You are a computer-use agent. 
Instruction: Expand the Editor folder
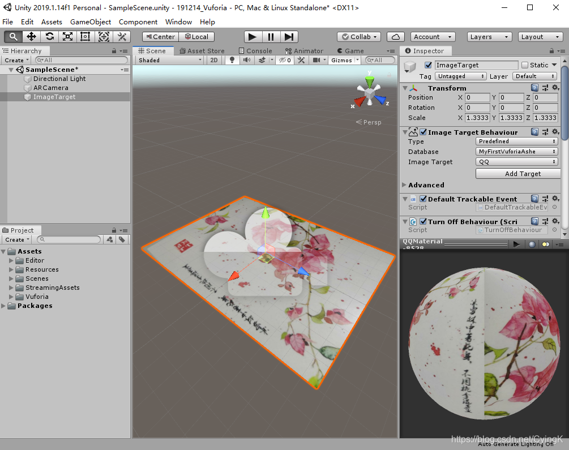click(11, 260)
